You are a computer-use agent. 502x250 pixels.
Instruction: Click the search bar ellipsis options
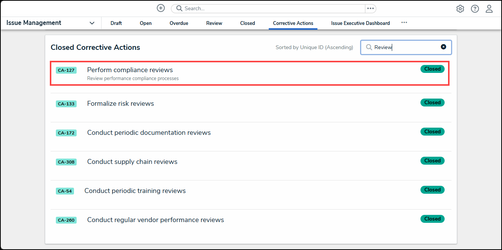click(370, 8)
